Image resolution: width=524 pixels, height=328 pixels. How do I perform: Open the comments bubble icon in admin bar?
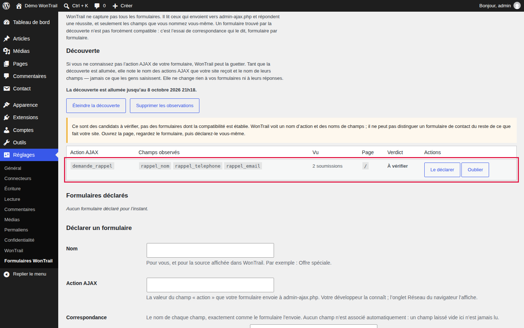[97, 6]
